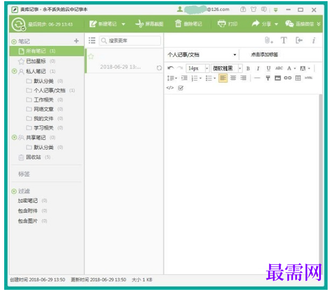Insert a table with grid icon
Image resolution: width=333 pixels, height=291 pixels.
tap(298, 78)
